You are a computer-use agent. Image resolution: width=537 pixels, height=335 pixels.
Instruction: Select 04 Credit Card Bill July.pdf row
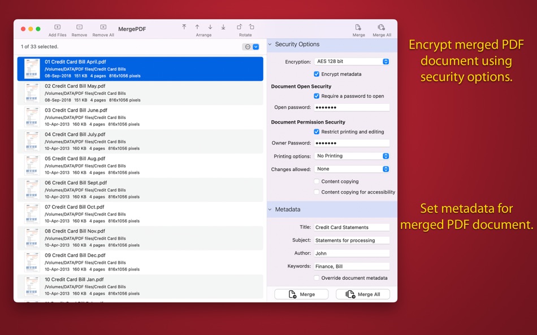tap(140, 142)
